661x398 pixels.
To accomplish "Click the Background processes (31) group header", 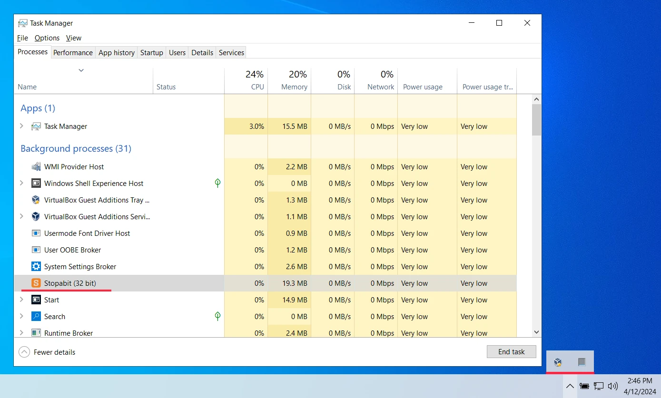I will [x=76, y=149].
